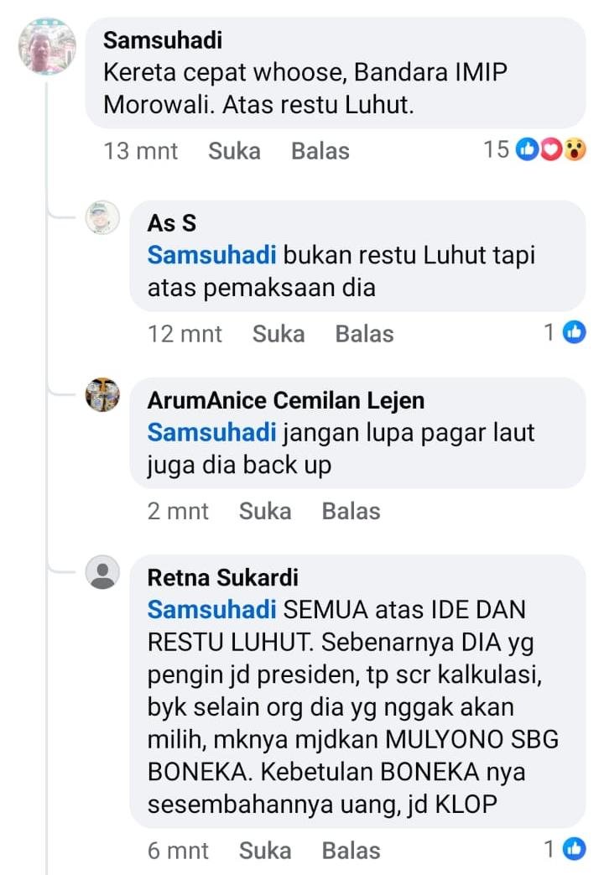The width and height of the screenshot is (604, 875).
Task: Click Samsuhadi mention in As S reply
Action: 211,254
